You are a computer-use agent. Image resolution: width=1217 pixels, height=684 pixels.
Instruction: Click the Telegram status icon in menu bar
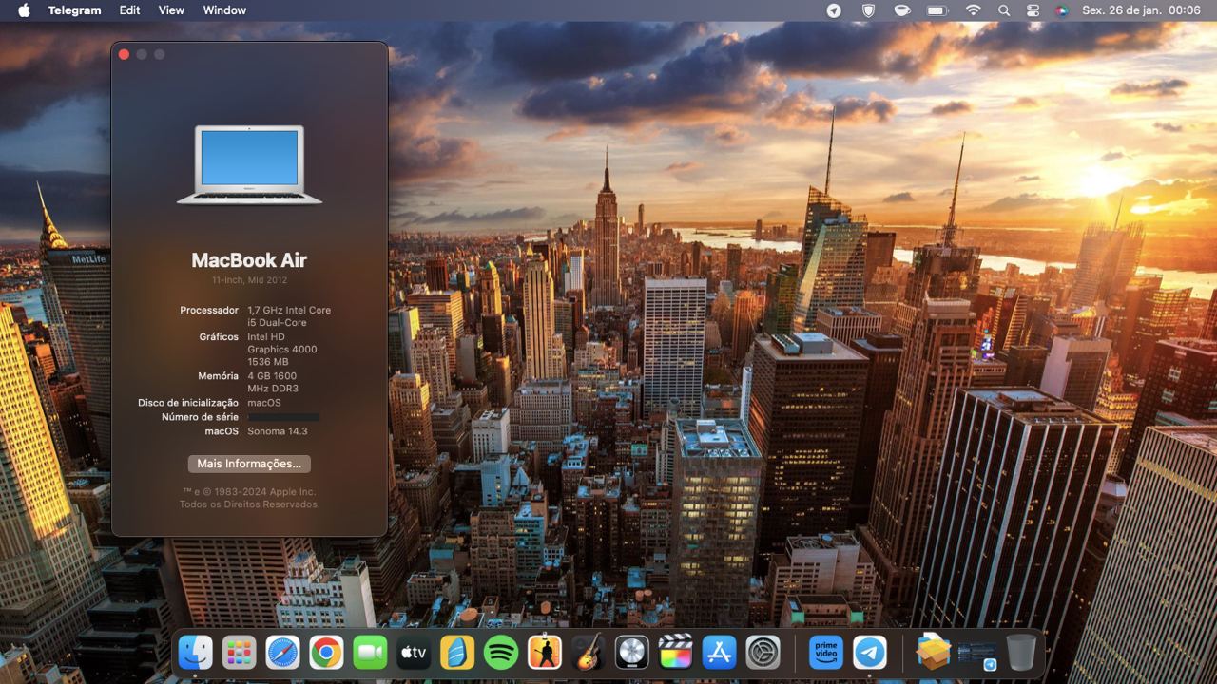pos(834,10)
